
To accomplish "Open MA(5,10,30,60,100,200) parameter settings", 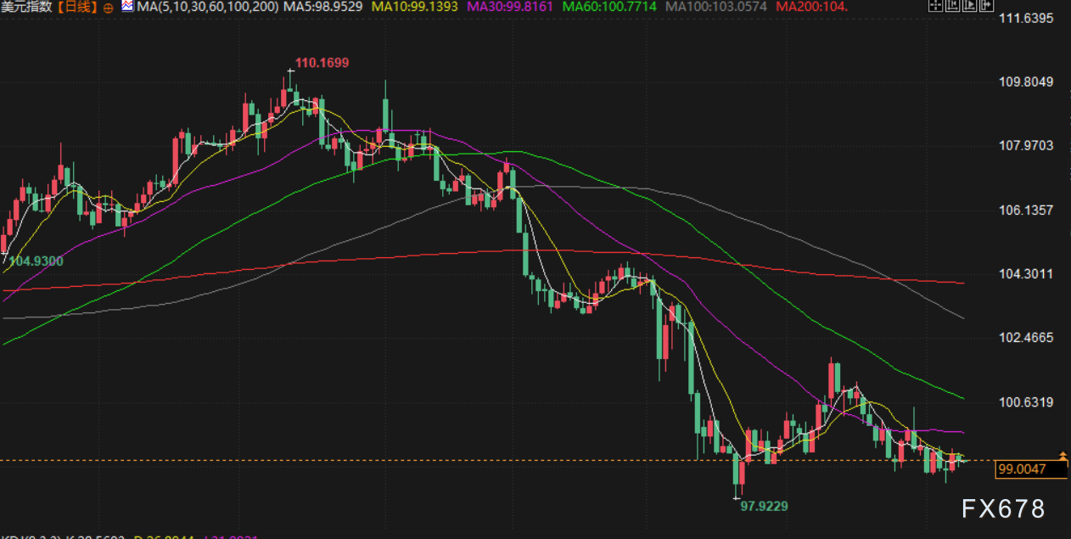I will [x=206, y=7].
